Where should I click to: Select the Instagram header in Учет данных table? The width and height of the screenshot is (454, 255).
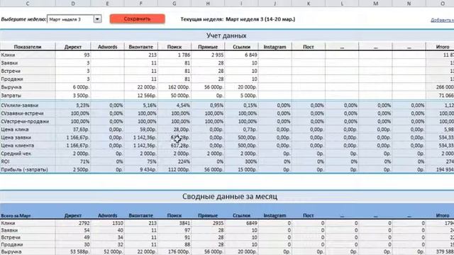point(275,47)
